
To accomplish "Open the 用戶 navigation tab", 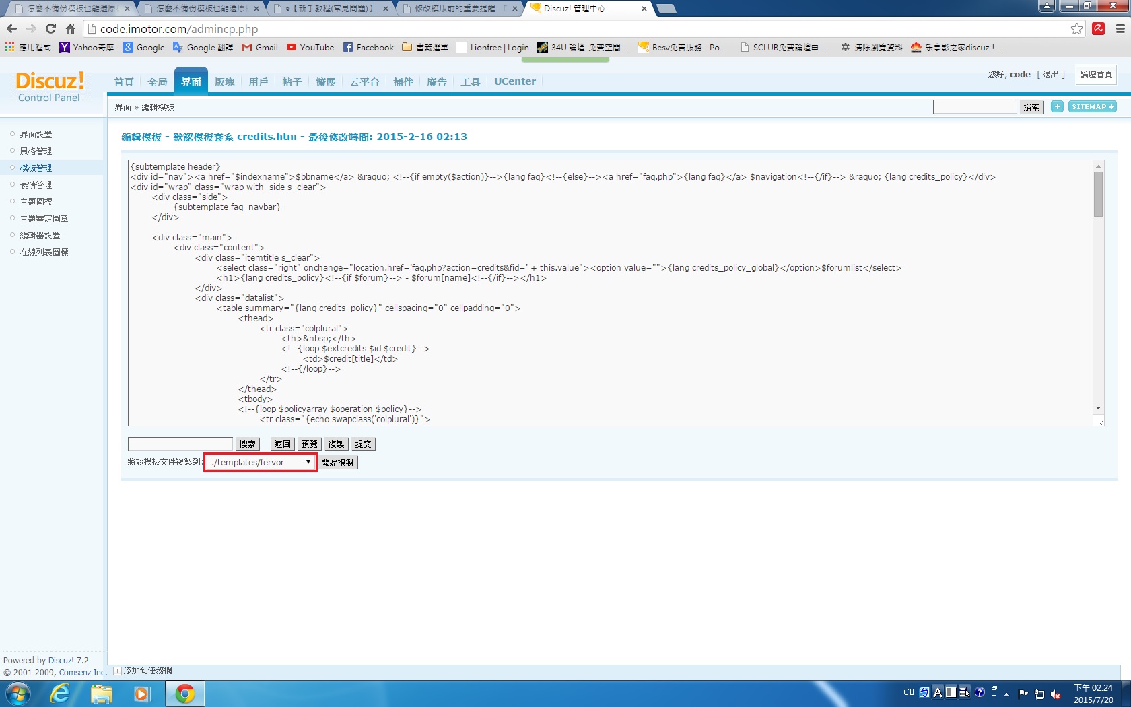I will (259, 81).
